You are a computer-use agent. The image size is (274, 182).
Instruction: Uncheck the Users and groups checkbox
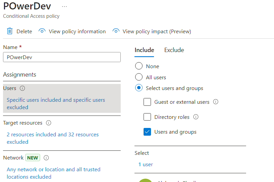(x=147, y=132)
